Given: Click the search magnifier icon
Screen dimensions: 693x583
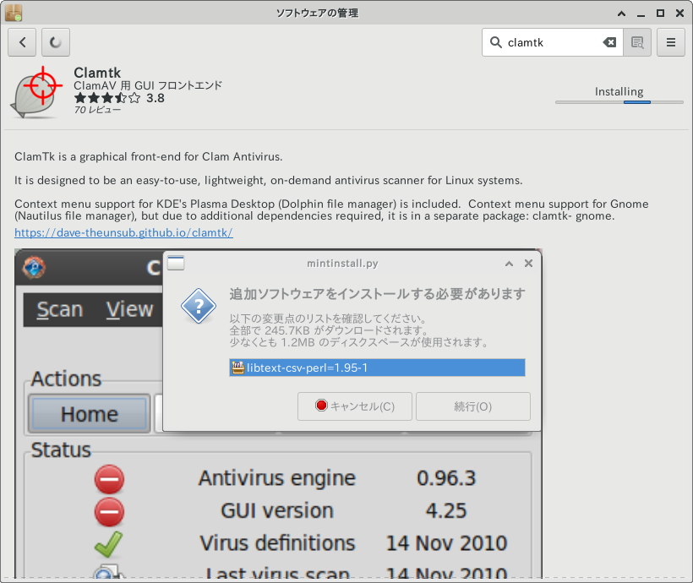Looking at the screenshot, I should click(x=496, y=42).
